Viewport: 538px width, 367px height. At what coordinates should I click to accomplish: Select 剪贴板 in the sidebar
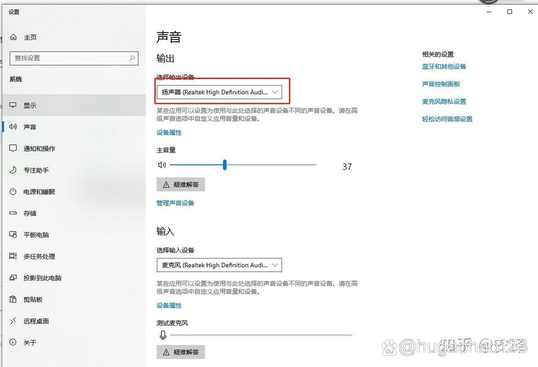(74, 299)
